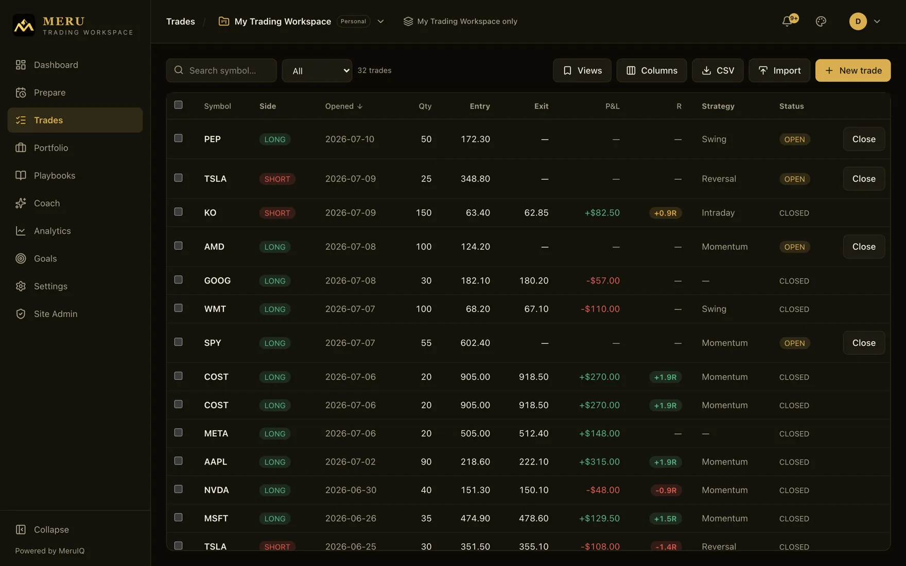The height and width of the screenshot is (566, 906).
Task: Click the Status column header
Action: (x=791, y=106)
